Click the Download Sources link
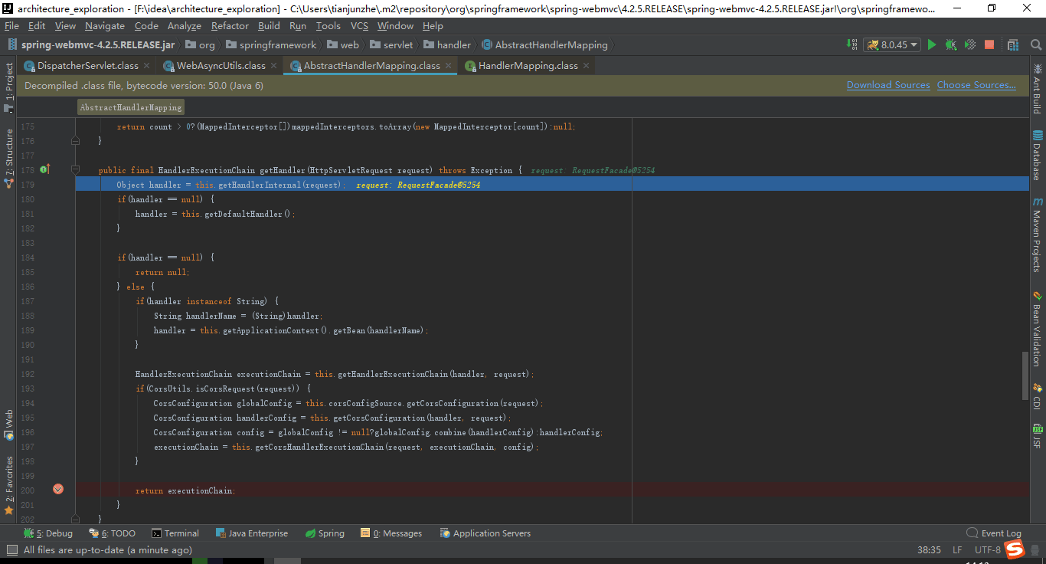The height and width of the screenshot is (564, 1046). (x=888, y=85)
